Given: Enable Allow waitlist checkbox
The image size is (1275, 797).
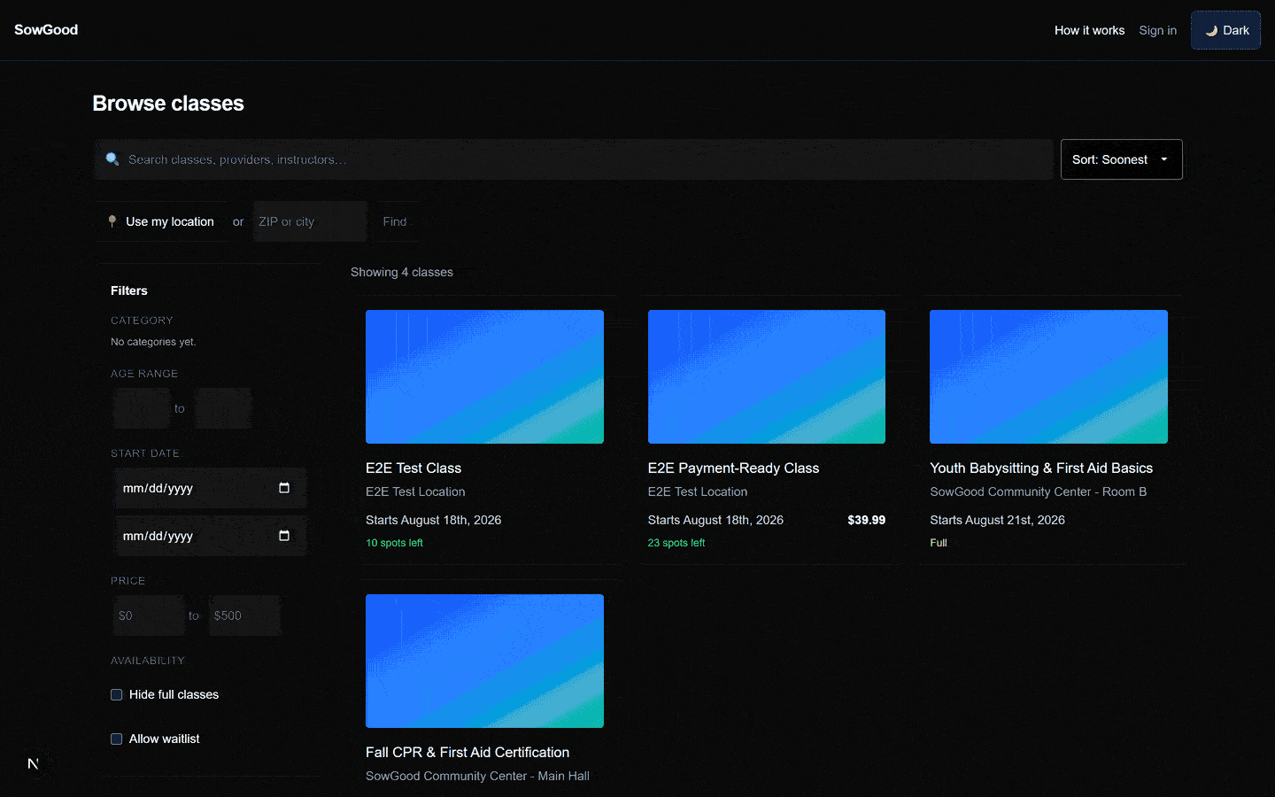Looking at the screenshot, I should 116,739.
